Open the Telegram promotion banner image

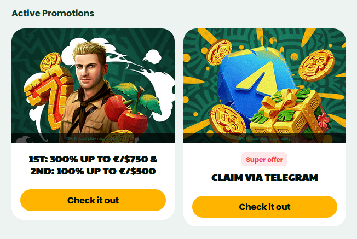point(264,86)
